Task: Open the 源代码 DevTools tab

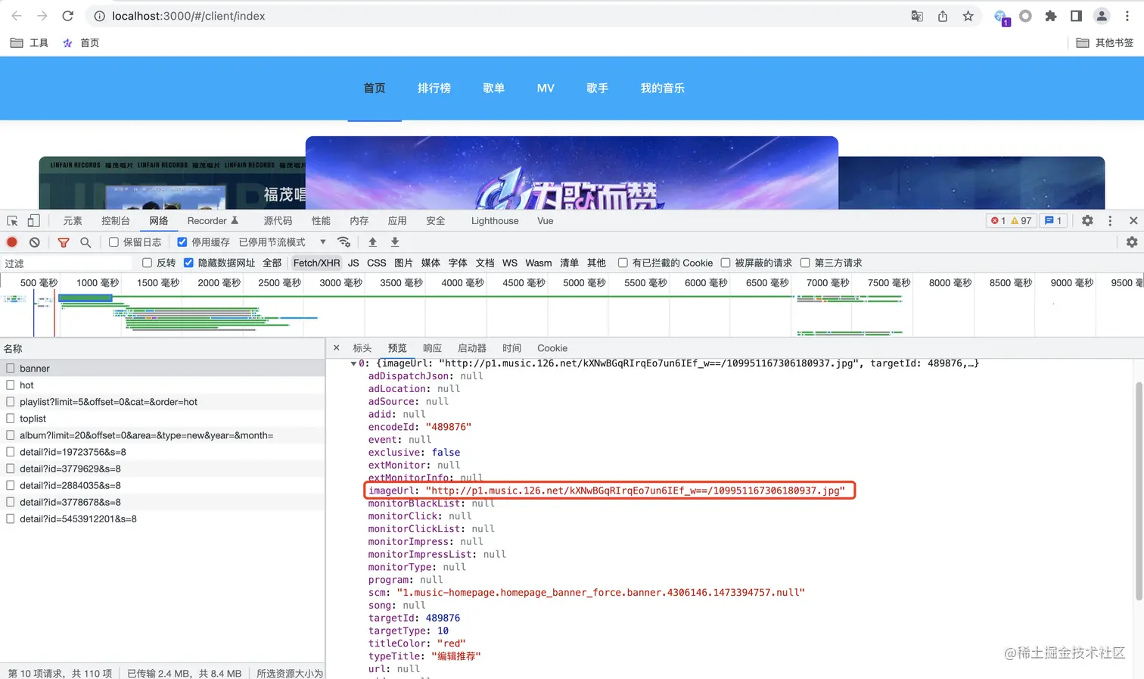Action: point(278,221)
